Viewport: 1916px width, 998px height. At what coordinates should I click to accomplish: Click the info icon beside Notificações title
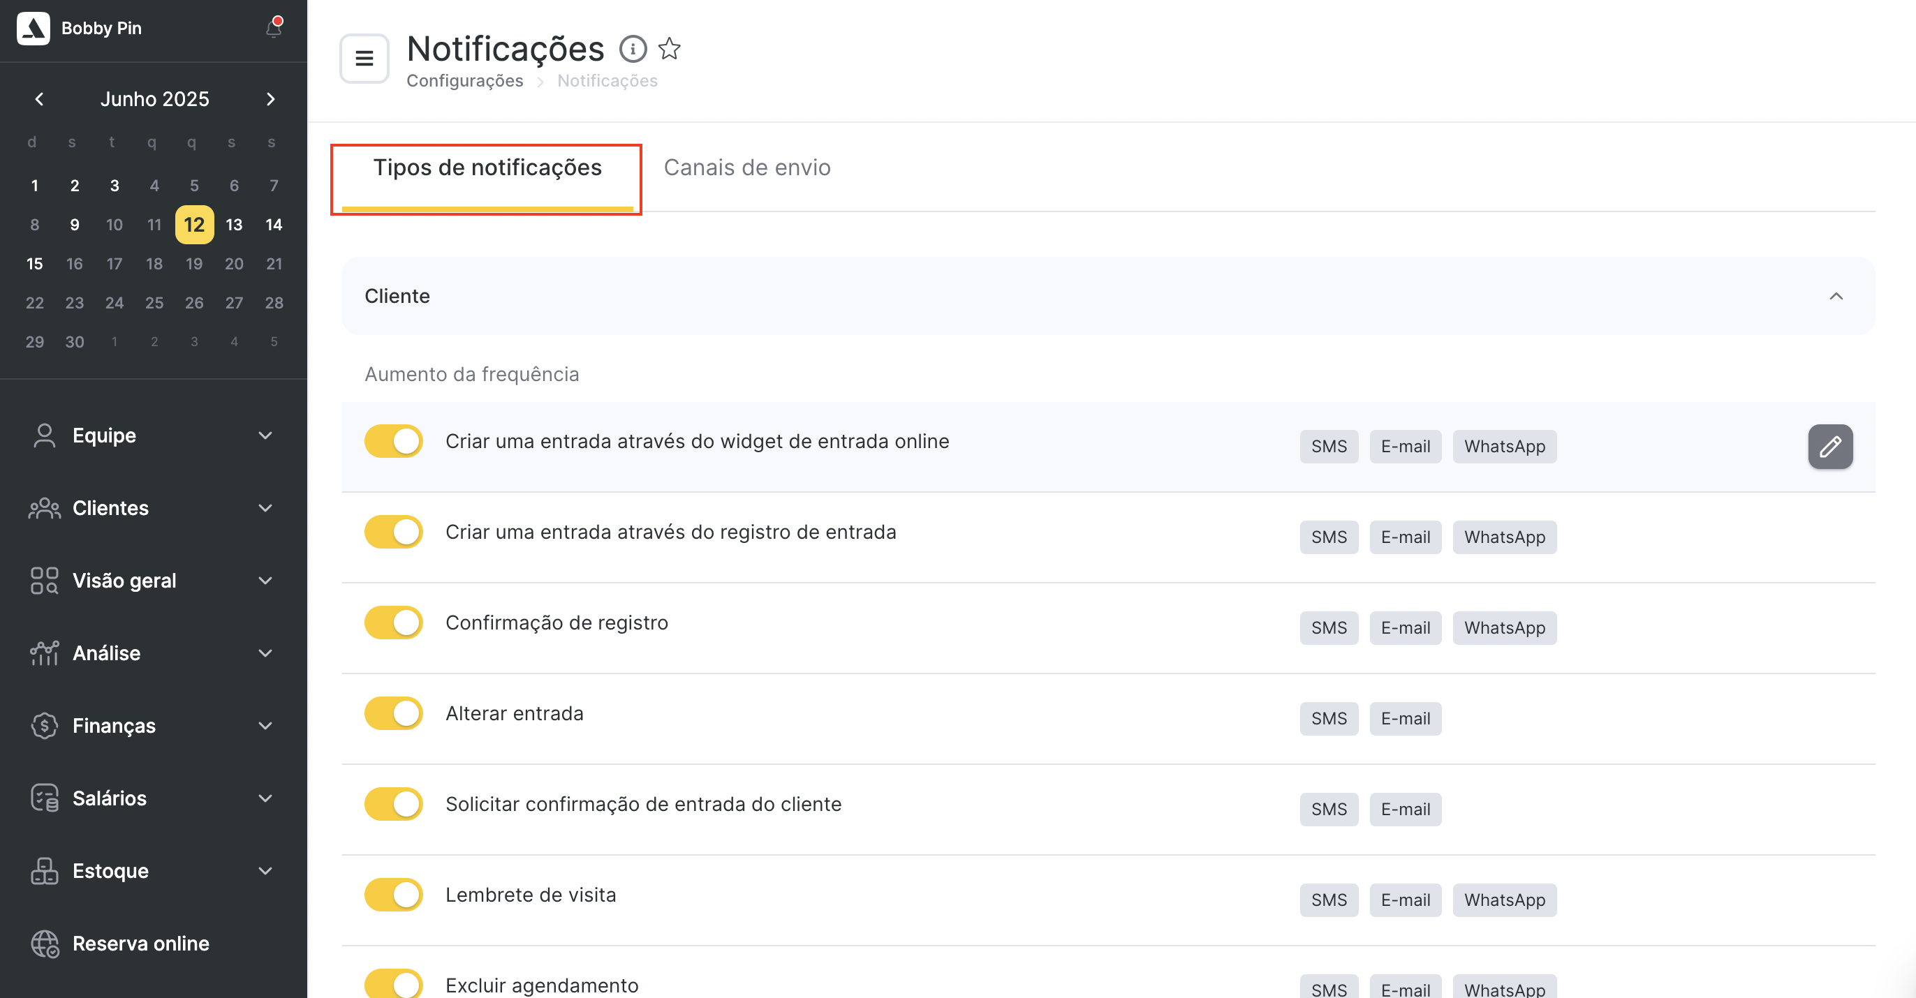[x=633, y=49]
